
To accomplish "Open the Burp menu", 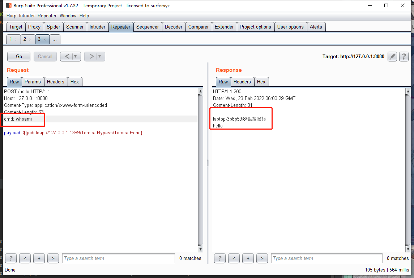I will click(11, 16).
